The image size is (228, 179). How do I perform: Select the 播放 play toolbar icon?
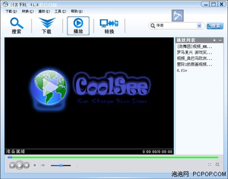(78, 26)
